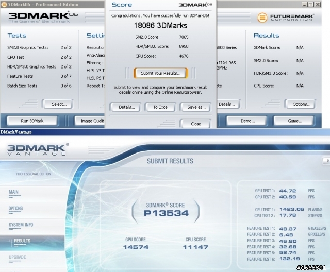
Task: Open SYSTEM INFO tab in Vantage
Action: tap(21, 225)
